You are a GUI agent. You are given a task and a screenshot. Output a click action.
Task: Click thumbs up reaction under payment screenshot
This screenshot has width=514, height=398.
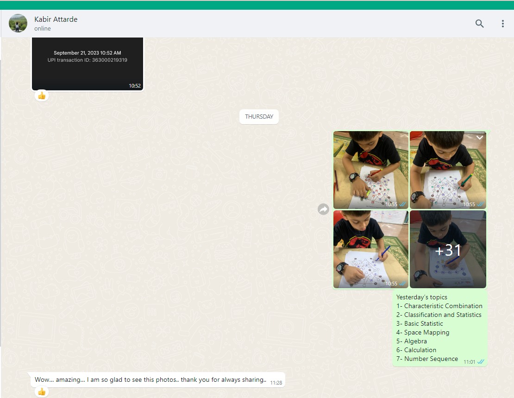[x=42, y=95]
